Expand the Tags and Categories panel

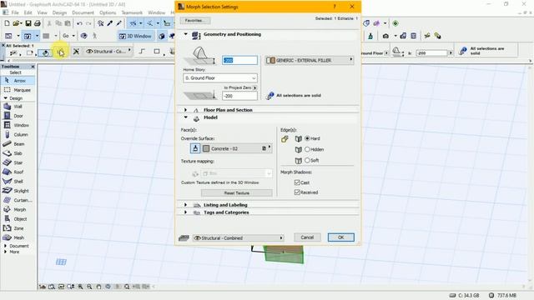click(x=185, y=212)
